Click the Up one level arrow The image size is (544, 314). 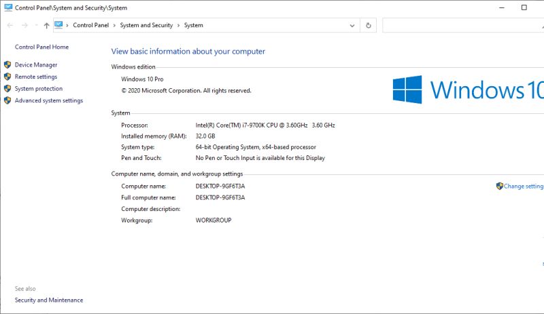[x=46, y=25]
